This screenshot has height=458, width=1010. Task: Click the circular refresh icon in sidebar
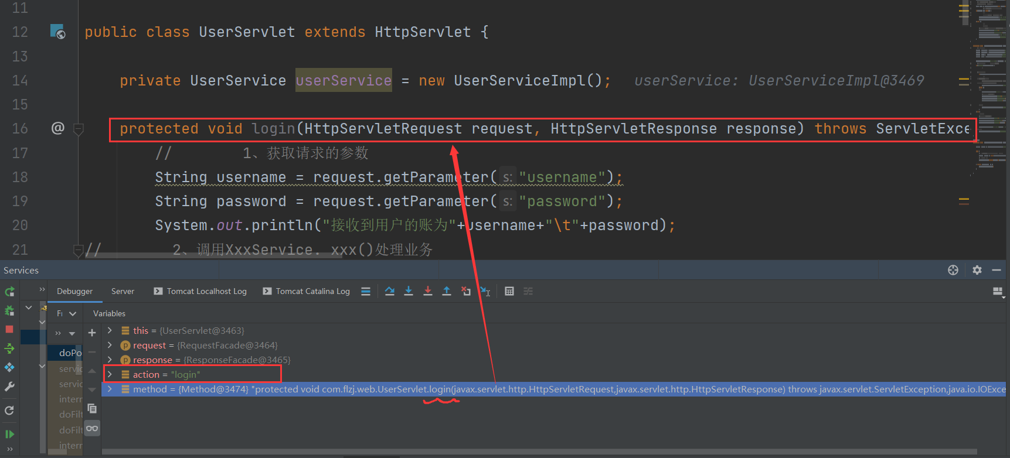pyautogui.click(x=9, y=411)
